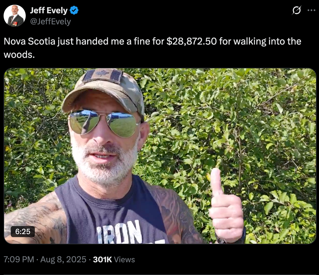Click the word "woods." in tweet text
This screenshot has height=275, width=319.
[19, 55]
